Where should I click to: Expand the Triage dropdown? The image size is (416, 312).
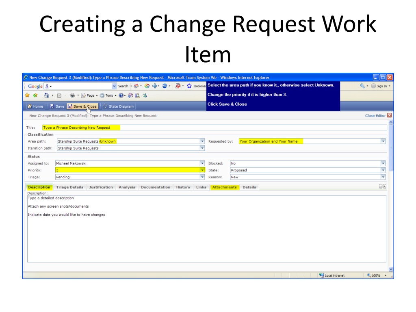[202, 177]
